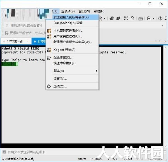Click the tools (T) menu header

click(56, 11)
